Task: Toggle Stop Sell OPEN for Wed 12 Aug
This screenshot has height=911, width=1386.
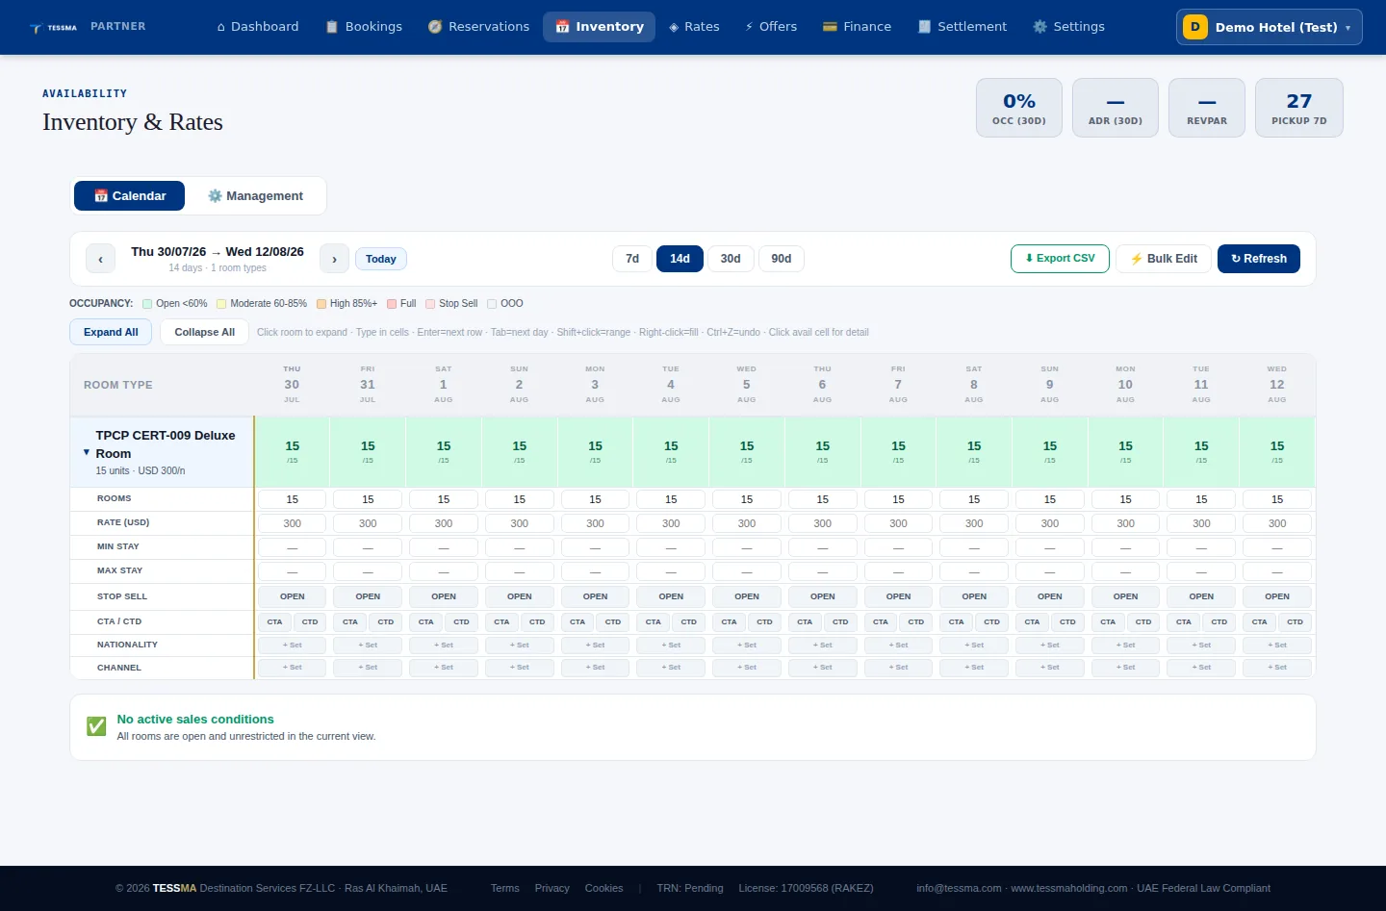Action: tap(1277, 596)
